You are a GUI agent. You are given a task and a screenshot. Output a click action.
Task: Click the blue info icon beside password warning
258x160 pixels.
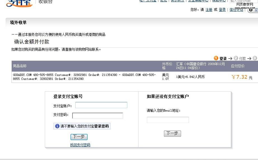click(x=57, y=126)
